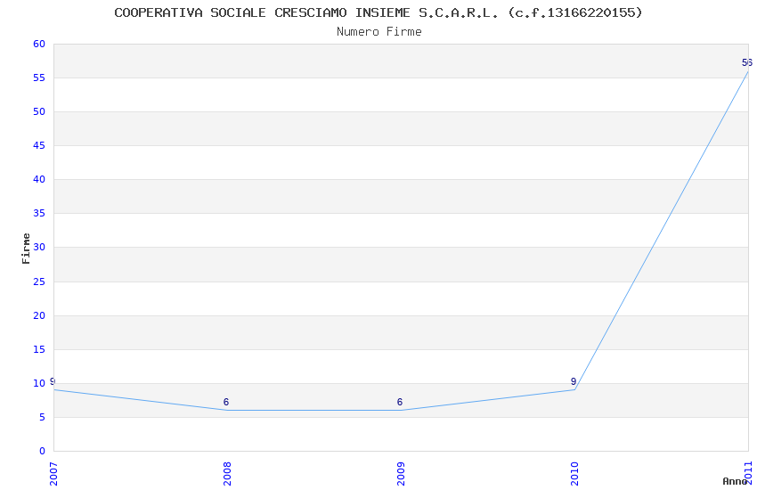Click the y-axis tick value 35

[x=39, y=213]
